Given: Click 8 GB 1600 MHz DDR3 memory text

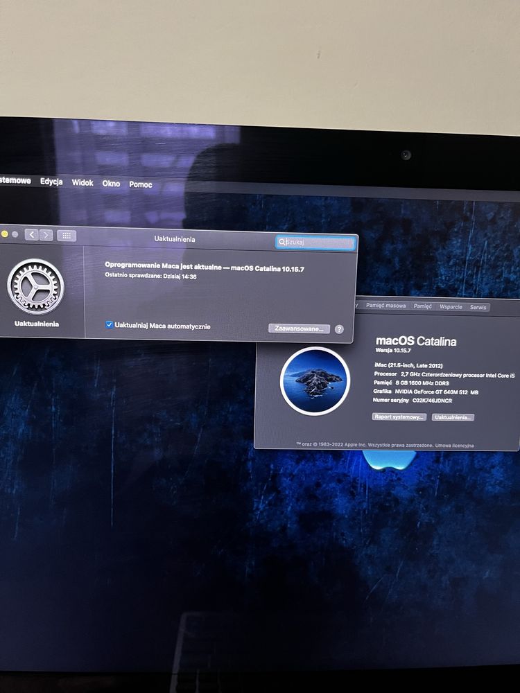Looking at the screenshot, I should coord(422,383).
